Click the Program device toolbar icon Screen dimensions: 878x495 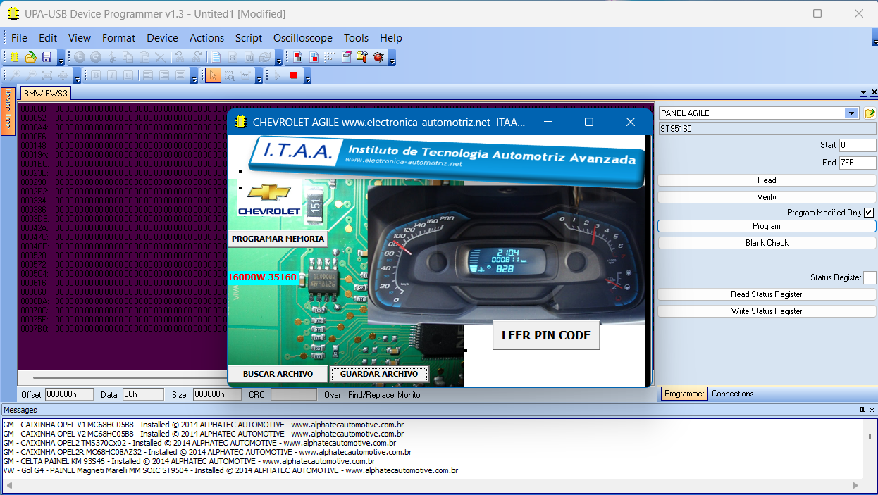(x=314, y=57)
